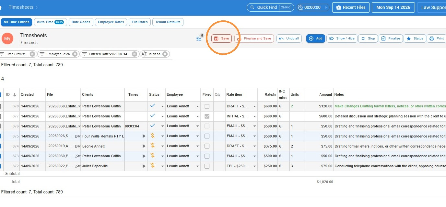This screenshot has width=446, height=207.
Task: Remove the Id:desc sort chip
Action: click(x=165, y=54)
